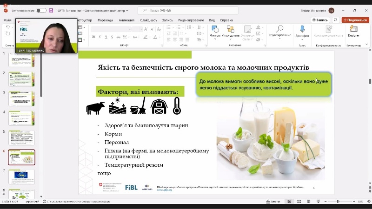Open the Transitions ribbon tab

[x=105, y=20]
